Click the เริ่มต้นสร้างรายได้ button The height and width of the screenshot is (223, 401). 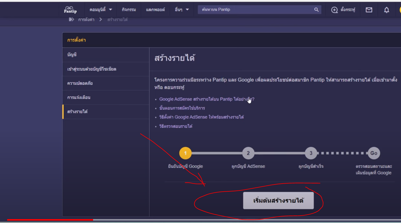(x=278, y=200)
